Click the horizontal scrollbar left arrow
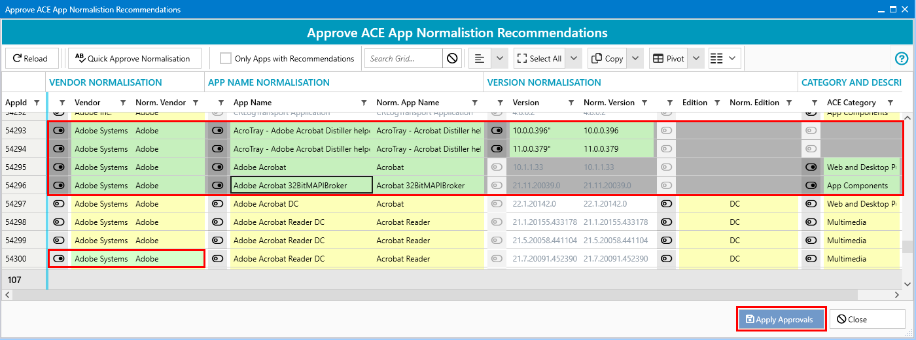The height and width of the screenshot is (340, 916). tap(7, 295)
